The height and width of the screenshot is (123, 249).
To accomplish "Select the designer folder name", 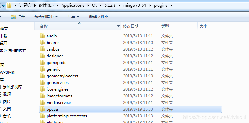I will point(55,56).
